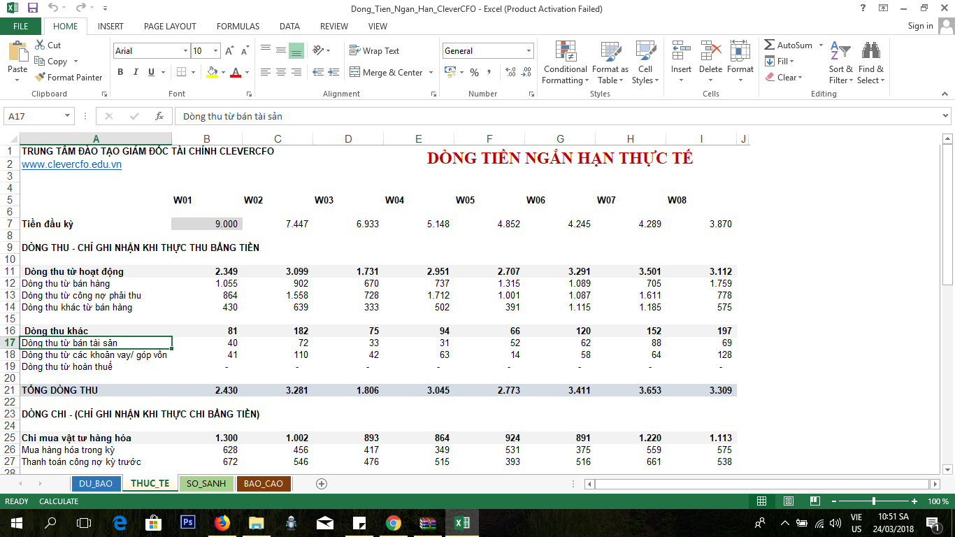Click the Increase Font Size icon
This screenshot has width=955, height=537.
pos(229,51)
